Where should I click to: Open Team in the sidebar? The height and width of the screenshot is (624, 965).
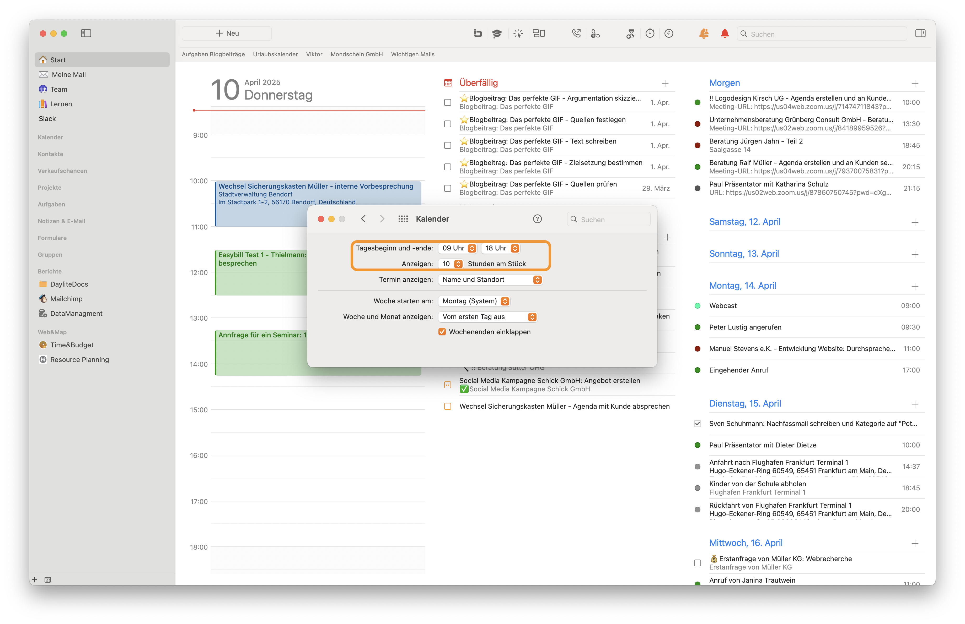tap(102, 89)
